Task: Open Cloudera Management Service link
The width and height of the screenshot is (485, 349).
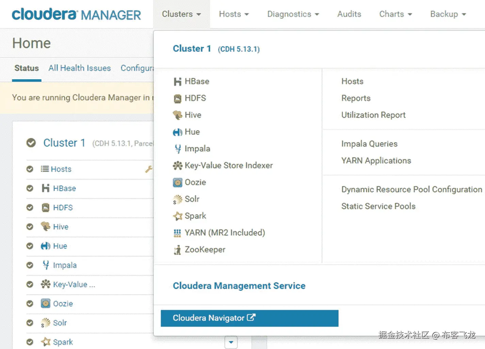Action: point(239,286)
